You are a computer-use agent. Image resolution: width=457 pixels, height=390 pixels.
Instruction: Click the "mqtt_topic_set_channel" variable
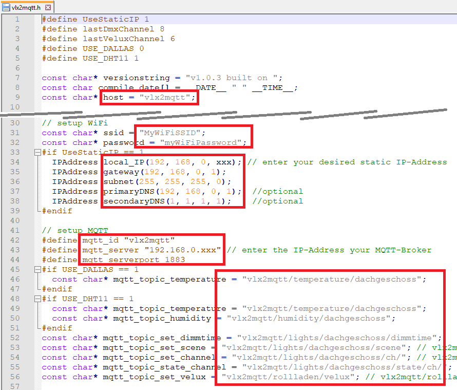159,357
